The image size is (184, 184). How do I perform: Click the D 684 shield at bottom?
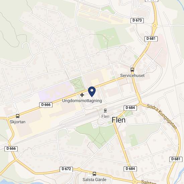[x=130, y=169]
